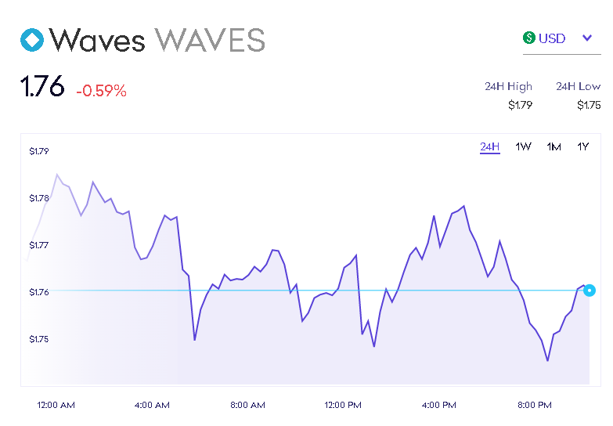The height and width of the screenshot is (426, 613).
Task: Expand currency selector chevron arrow
Action: (x=588, y=38)
